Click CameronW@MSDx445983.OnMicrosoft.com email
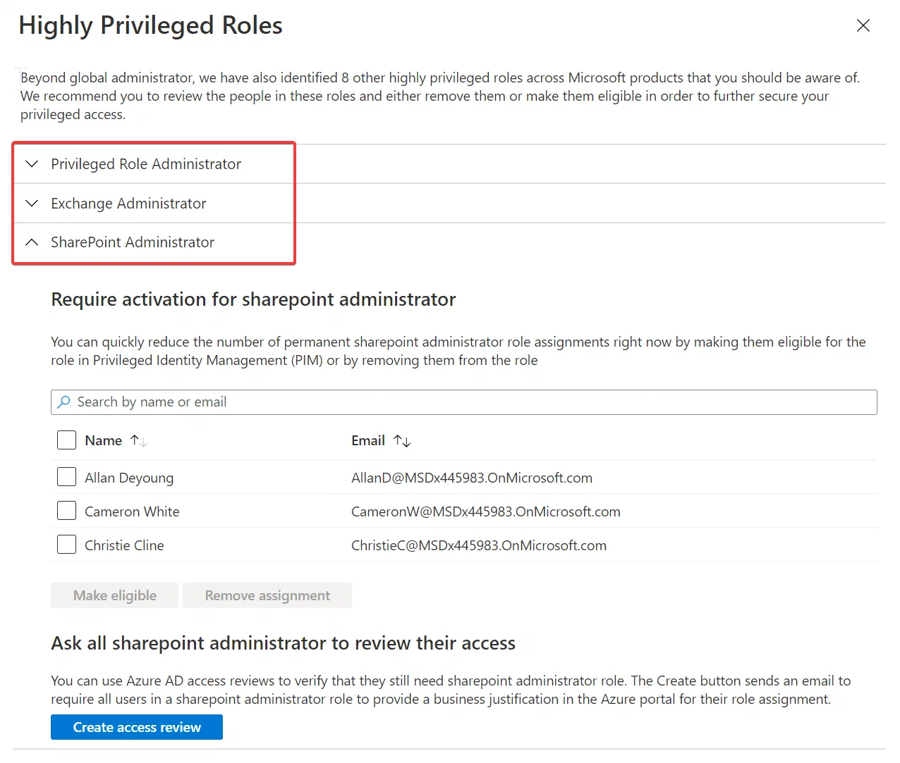The width and height of the screenshot is (900, 763). pos(486,511)
